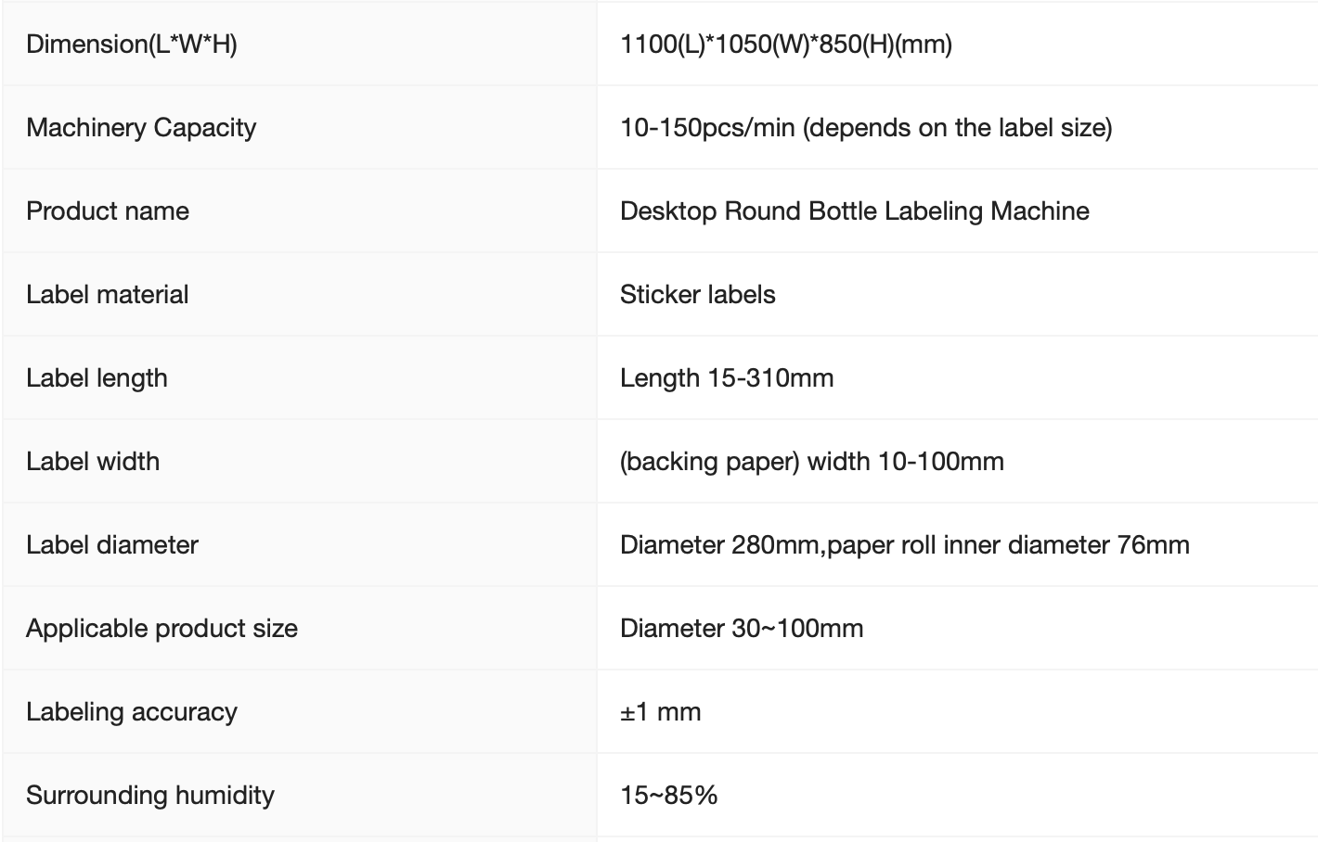Select Desktop Round Bottle Labeling Machine text

point(854,210)
